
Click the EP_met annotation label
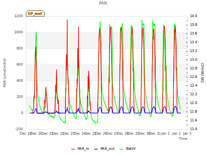[x=35, y=14]
